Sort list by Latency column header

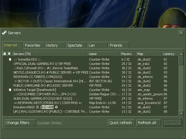[170, 54]
